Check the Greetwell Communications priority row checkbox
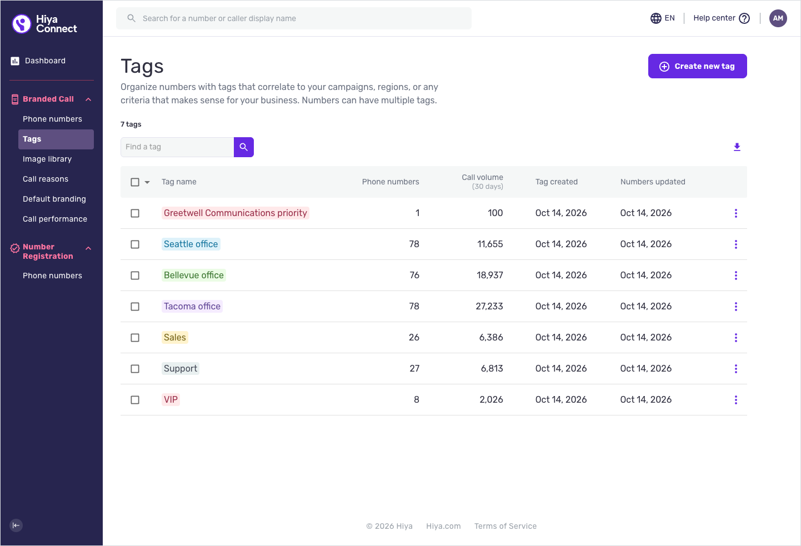The width and height of the screenshot is (801, 546). (x=135, y=213)
